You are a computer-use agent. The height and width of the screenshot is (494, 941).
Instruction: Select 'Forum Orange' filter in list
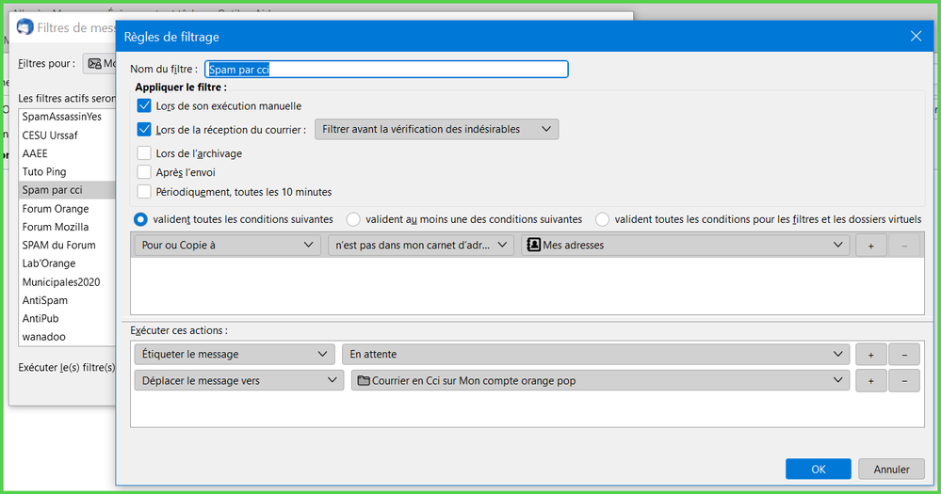[x=56, y=209]
